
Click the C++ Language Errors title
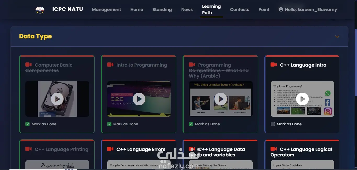[x=141, y=149]
